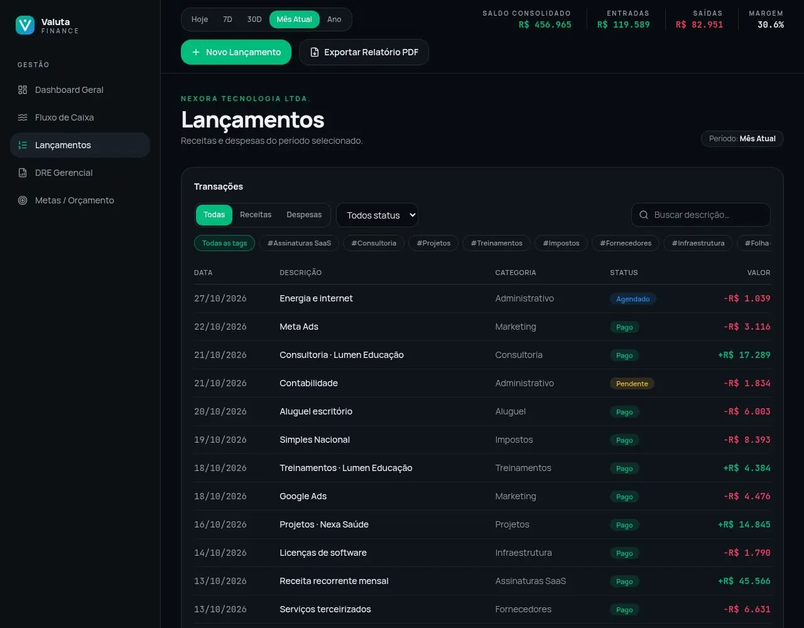Click the Período: Mês Atual badge
This screenshot has height=628, width=804.
tap(742, 139)
